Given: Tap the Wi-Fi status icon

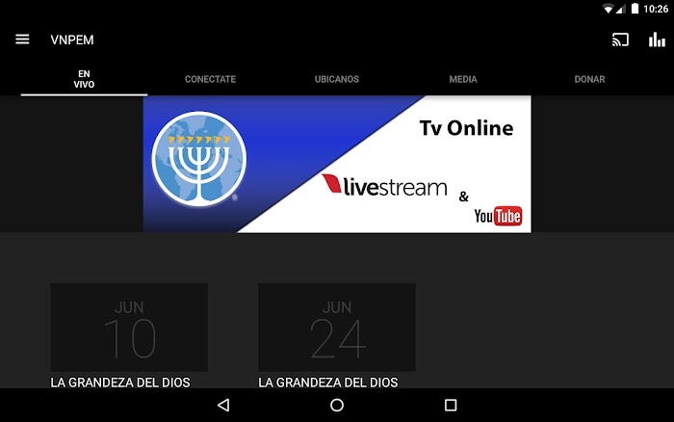Looking at the screenshot, I should point(609,9).
